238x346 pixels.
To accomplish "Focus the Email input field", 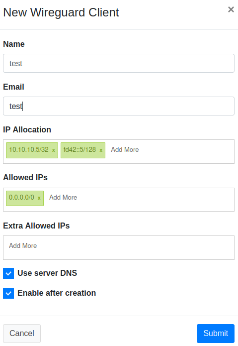I will [119, 106].
